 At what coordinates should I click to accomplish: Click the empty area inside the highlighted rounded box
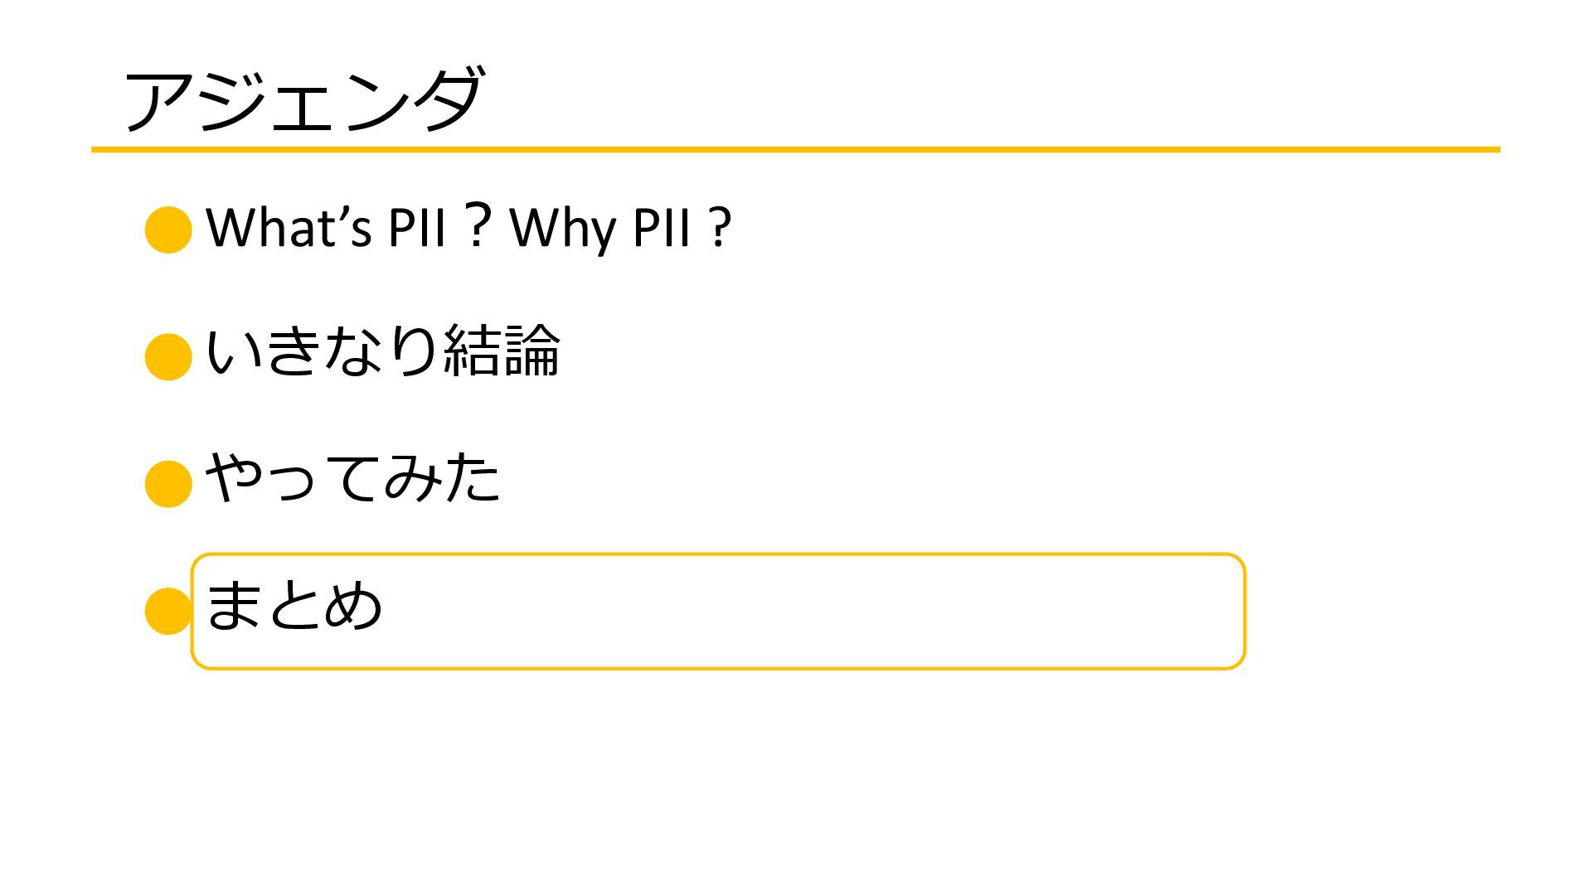(813, 611)
